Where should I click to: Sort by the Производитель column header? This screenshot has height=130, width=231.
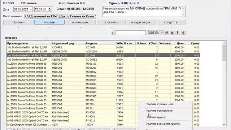(29, 43)
